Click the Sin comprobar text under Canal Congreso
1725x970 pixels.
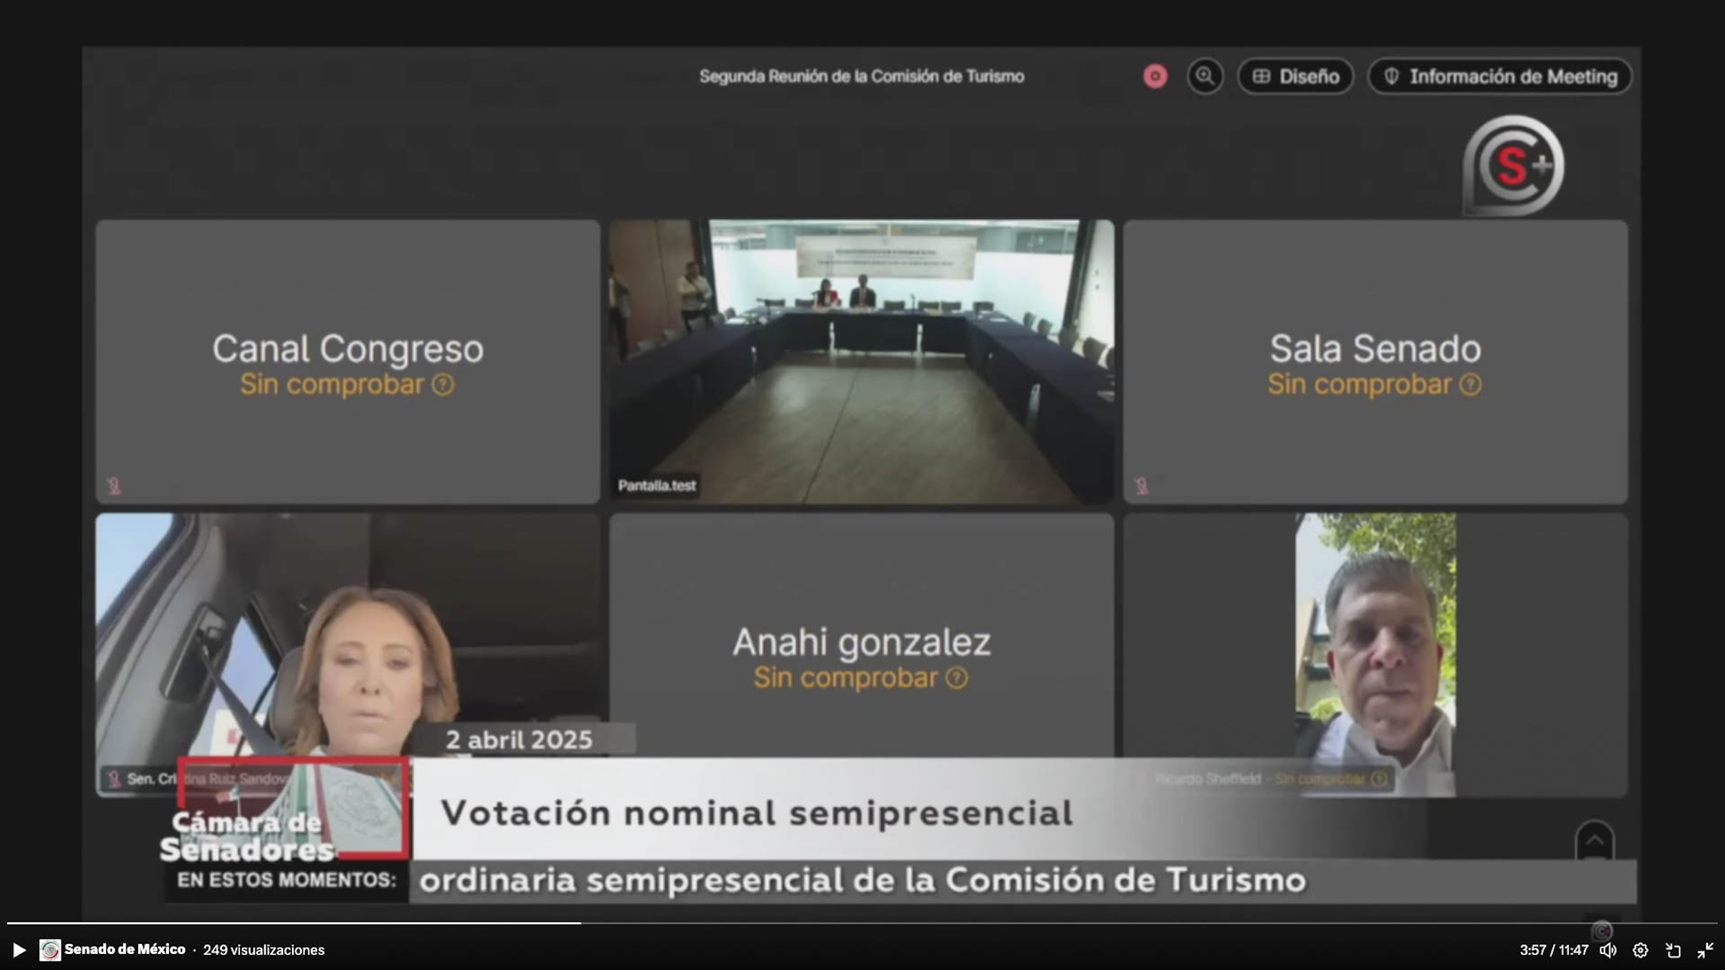pyautogui.click(x=332, y=384)
